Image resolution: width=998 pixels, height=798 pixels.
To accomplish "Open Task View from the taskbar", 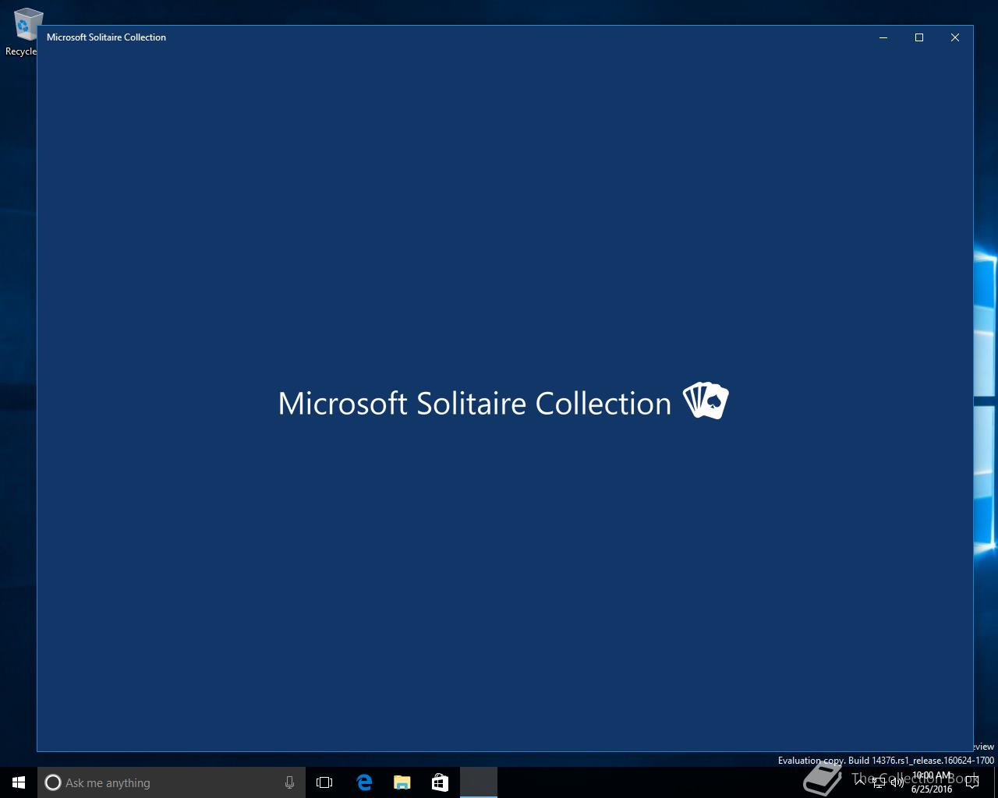I will tap(324, 782).
